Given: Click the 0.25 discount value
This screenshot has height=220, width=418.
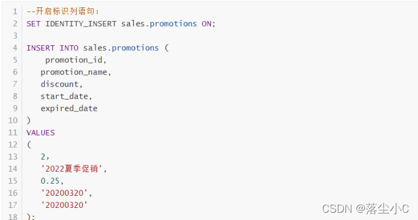Looking at the screenshot, I should [x=50, y=181].
